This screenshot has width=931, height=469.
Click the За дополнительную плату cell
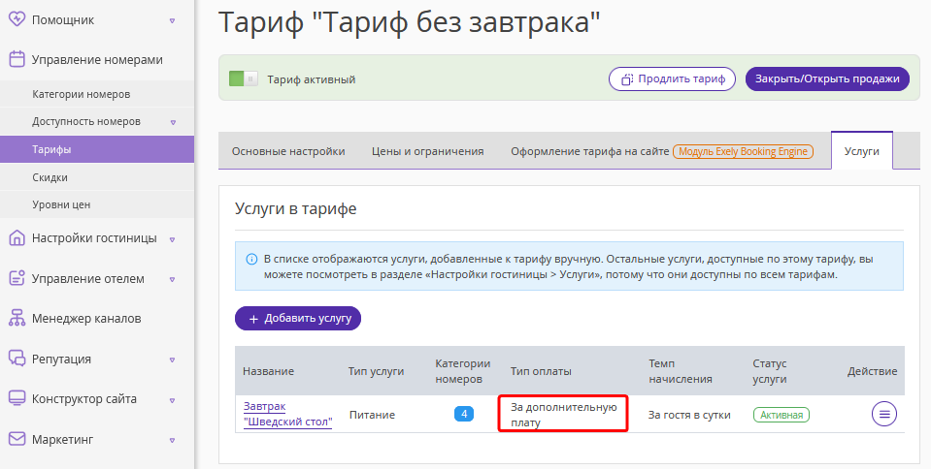(x=563, y=415)
